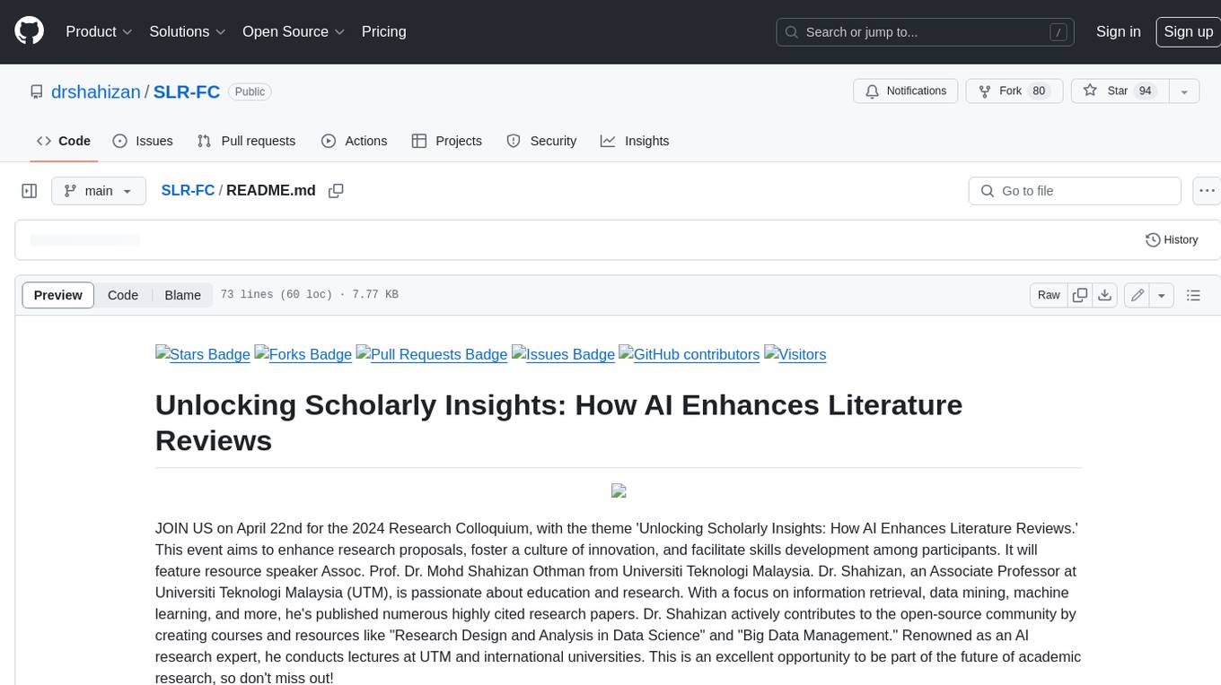Screen dimensions: 1221x685
Task: Open the document outline list icon
Action: tap(1193, 295)
